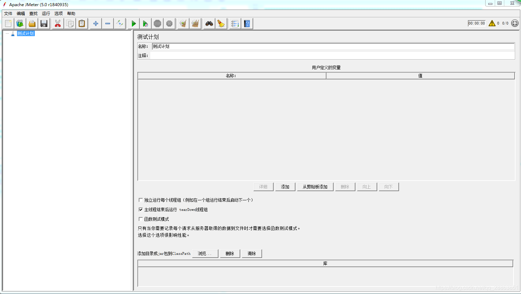521x294 pixels.
Task: Show log viewer via warning triangle
Action: pos(492,23)
